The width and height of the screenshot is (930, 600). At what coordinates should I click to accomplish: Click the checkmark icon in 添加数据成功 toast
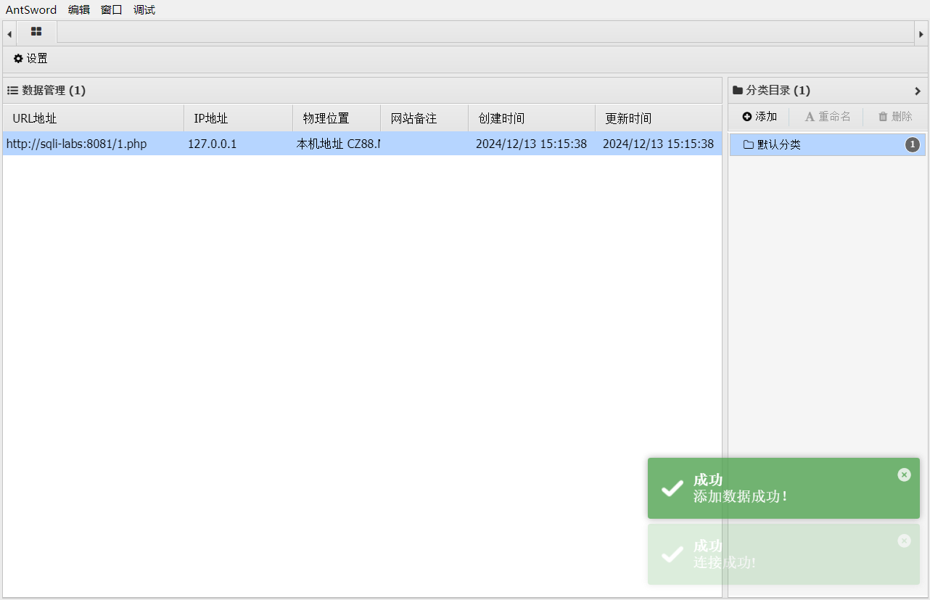point(672,488)
